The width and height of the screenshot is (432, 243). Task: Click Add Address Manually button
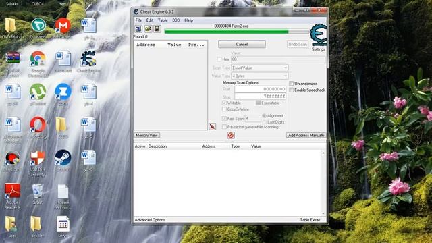[x=306, y=135]
